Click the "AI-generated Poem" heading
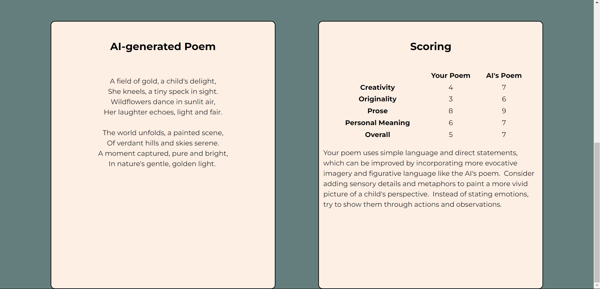The width and height of the screenshot is (600, 289). (163, 47)
